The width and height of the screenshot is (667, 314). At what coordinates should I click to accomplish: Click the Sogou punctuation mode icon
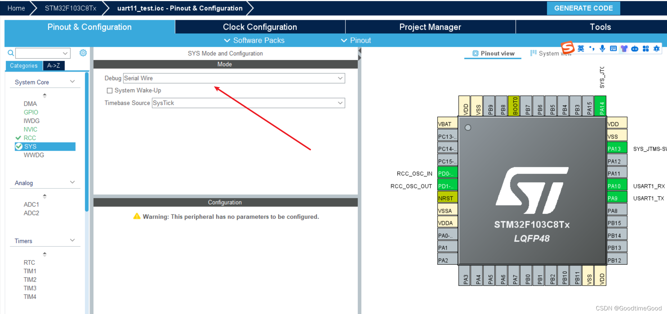tap(591, 49)
